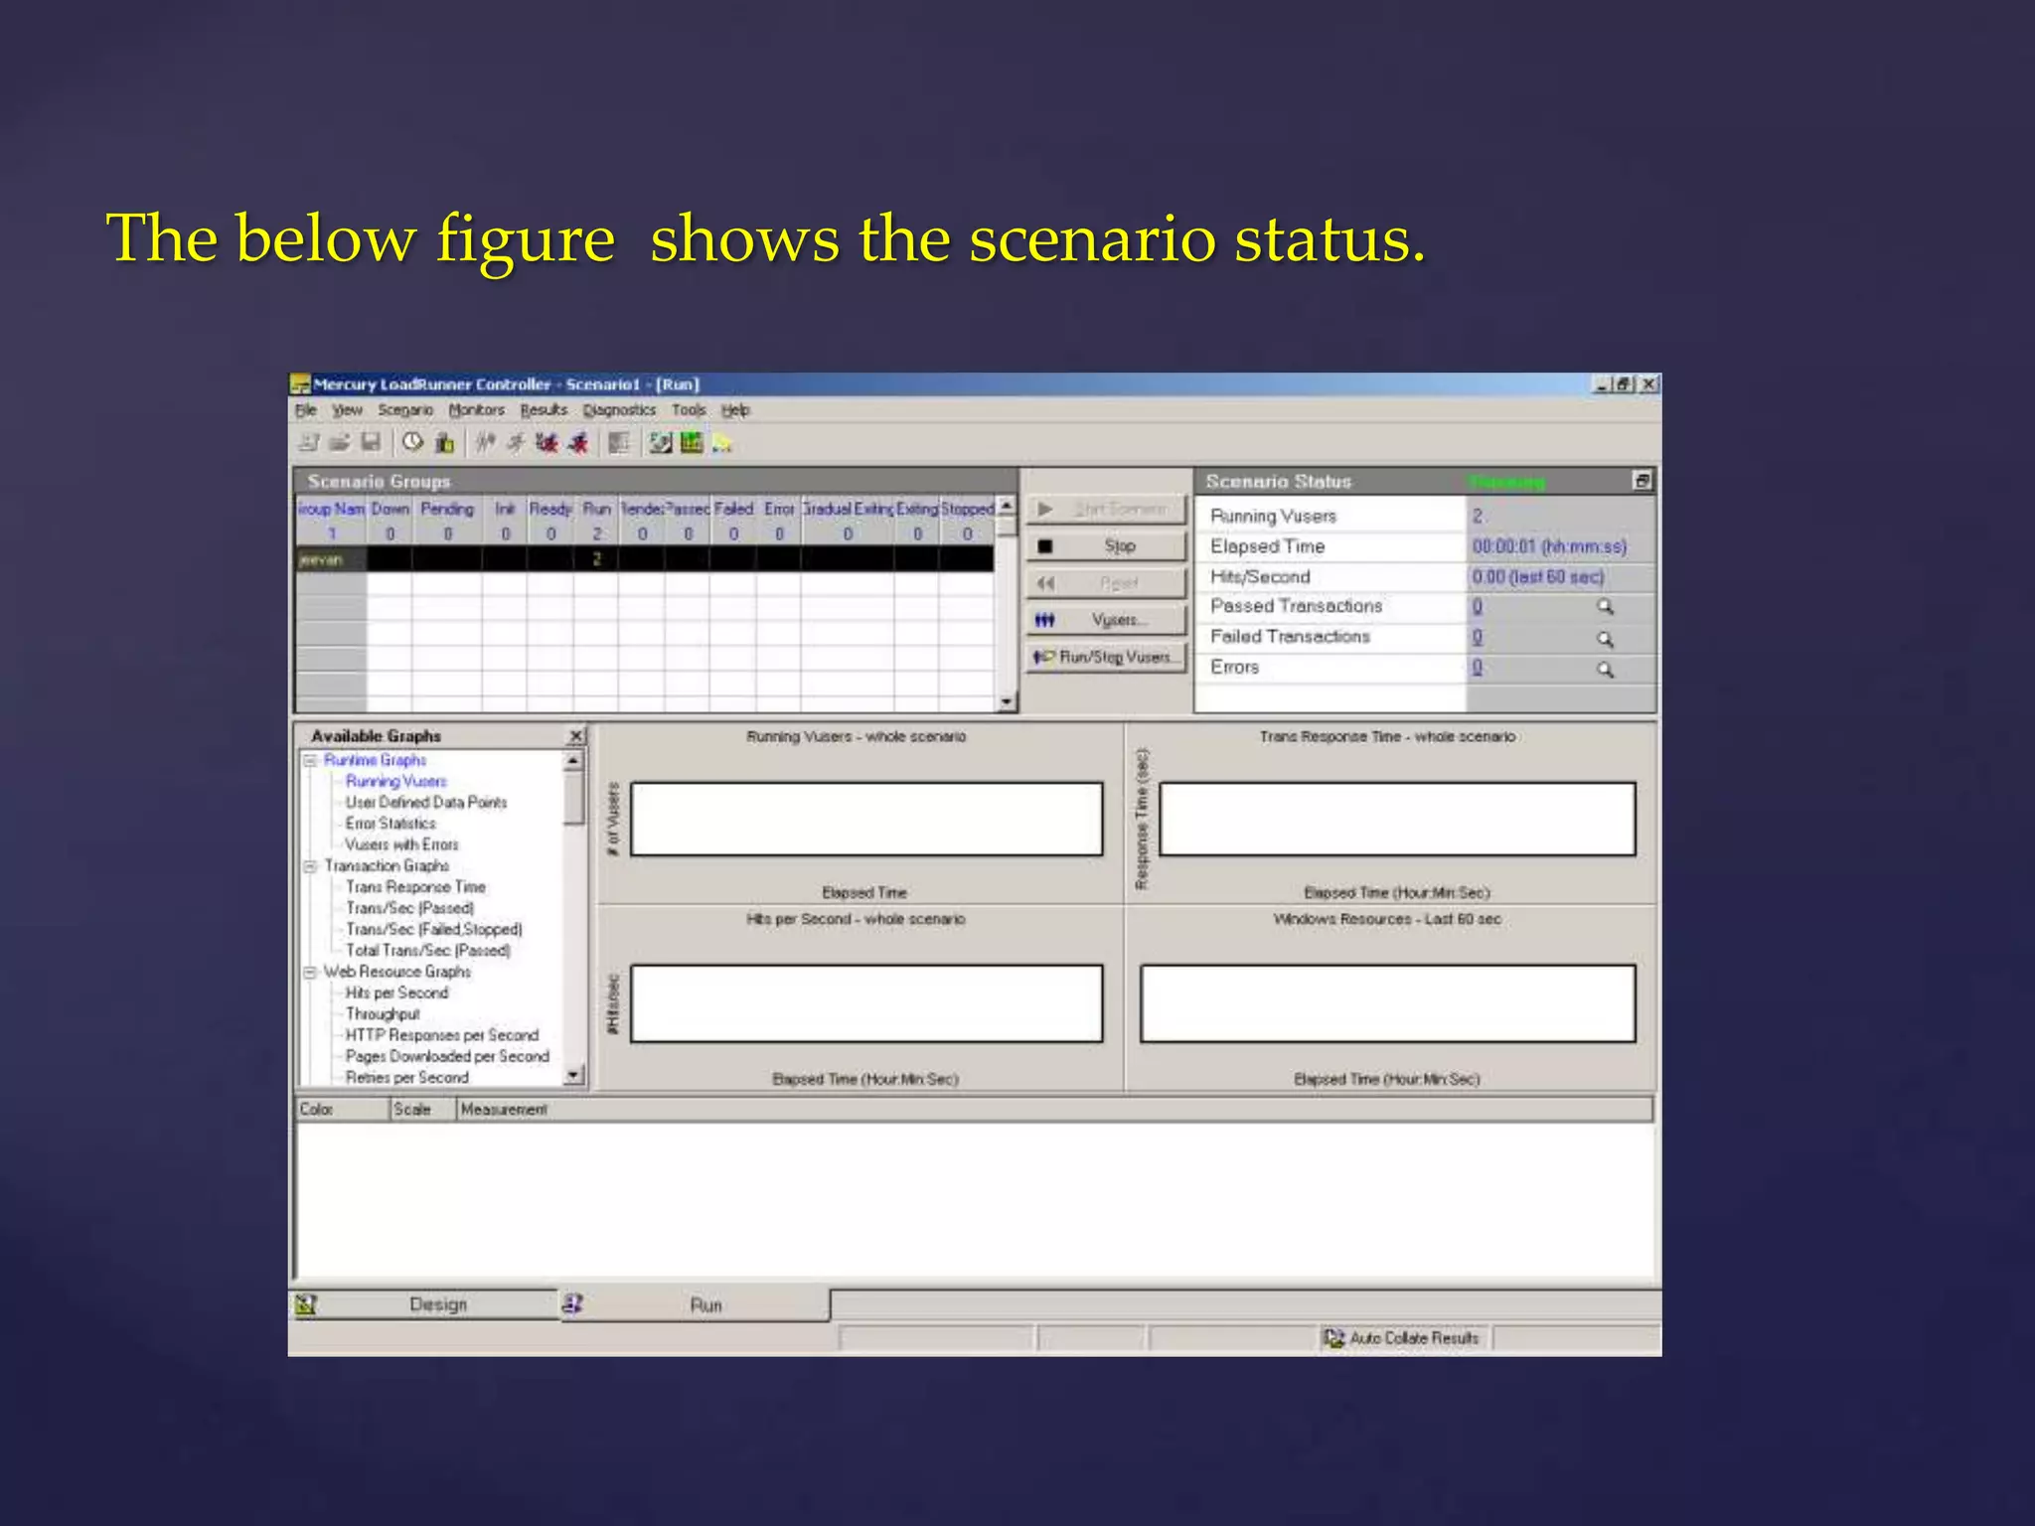The height and width of the screenshot is (1526, 2035).
Task: Click the Failed Transactions count link
Action: pyautogui.click(x=1478, y=638)
